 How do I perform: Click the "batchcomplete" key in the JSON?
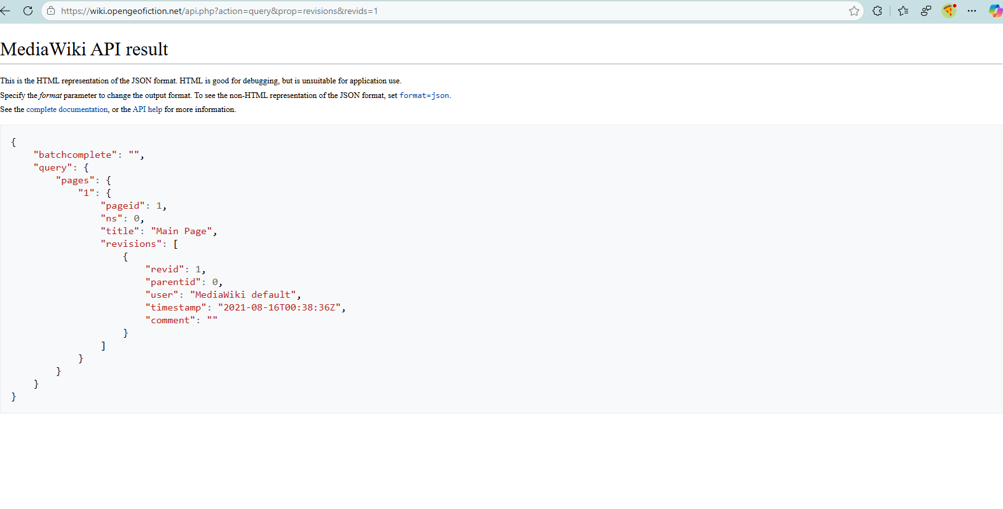coord(75,155)
